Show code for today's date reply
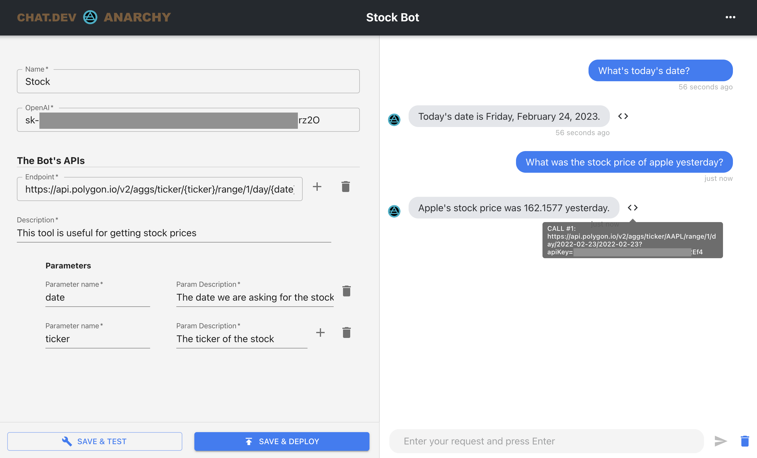 coord(623,116)
